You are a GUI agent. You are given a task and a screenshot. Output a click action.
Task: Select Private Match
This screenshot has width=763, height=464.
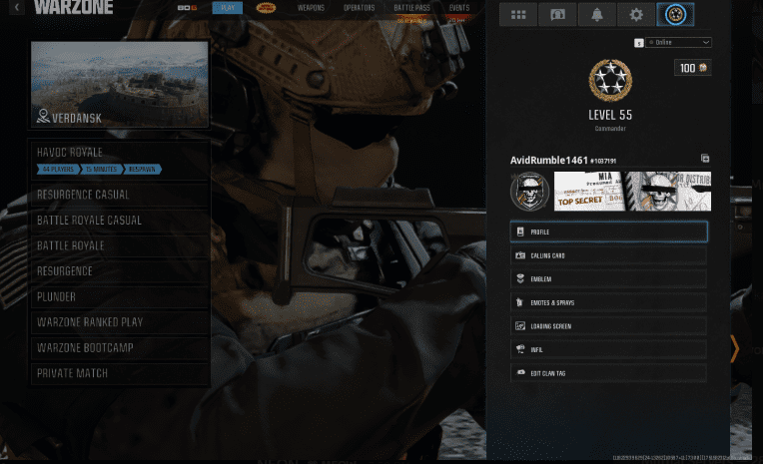[x=120, y=373]
